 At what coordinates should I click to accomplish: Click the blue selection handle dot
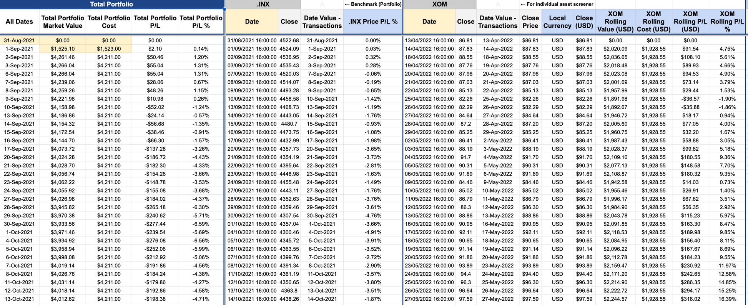tap(224, 9)
